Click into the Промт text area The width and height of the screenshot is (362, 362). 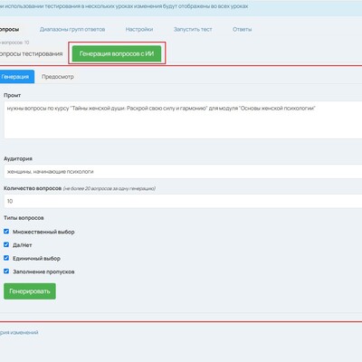tap(183, 120)
